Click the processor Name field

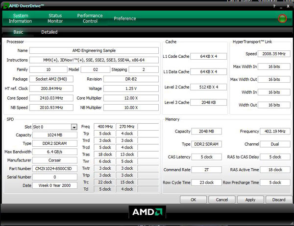point(94,50)
